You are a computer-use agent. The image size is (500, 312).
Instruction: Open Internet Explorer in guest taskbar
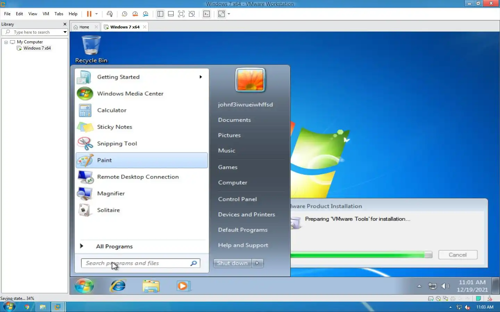tap(118, 286)
